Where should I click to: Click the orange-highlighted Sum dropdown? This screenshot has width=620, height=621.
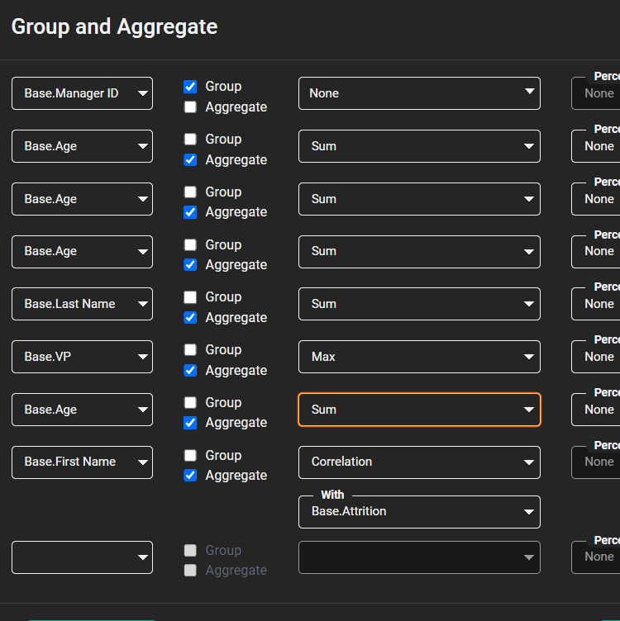tap(419, 410)
